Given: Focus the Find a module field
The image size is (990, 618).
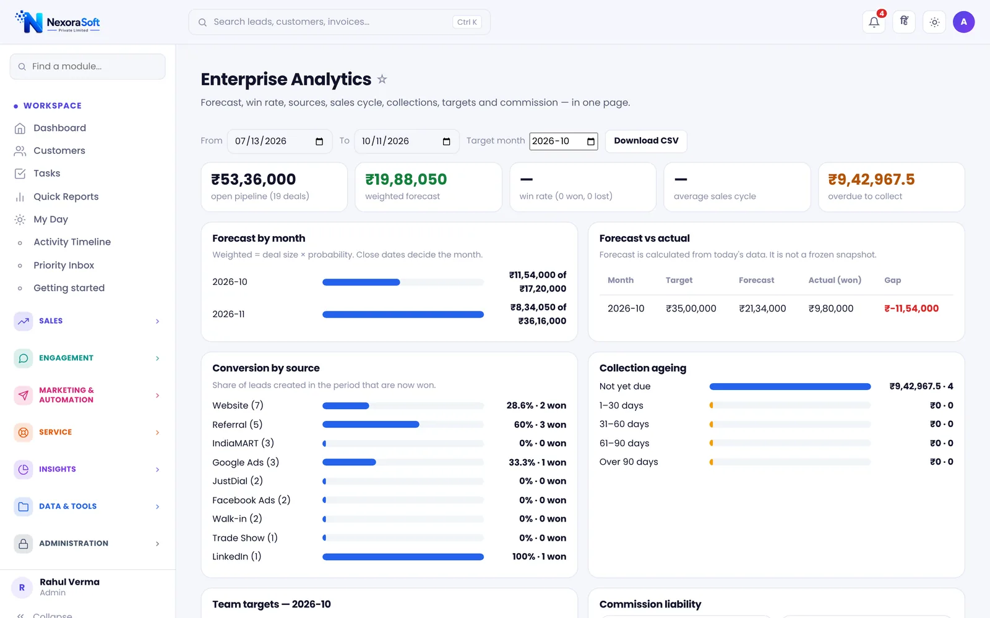Looking at the screenshot, I should pyautogui.click(x=87, y=67).
